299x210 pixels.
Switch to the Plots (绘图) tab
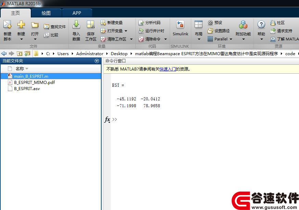click(46, 13)
